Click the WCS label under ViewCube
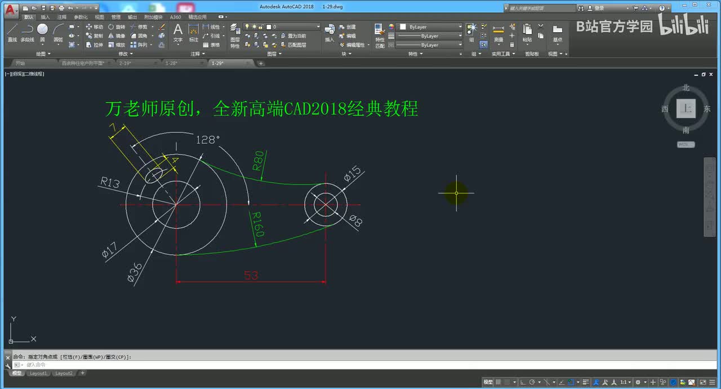 pyautogui.click(x=686, y=144)
